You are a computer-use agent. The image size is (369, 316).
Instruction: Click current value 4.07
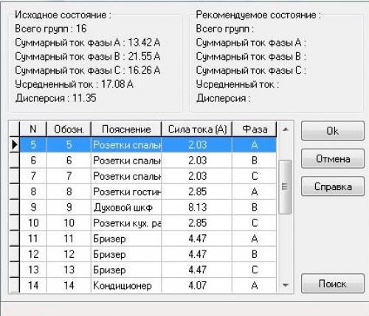click(197, 285)
